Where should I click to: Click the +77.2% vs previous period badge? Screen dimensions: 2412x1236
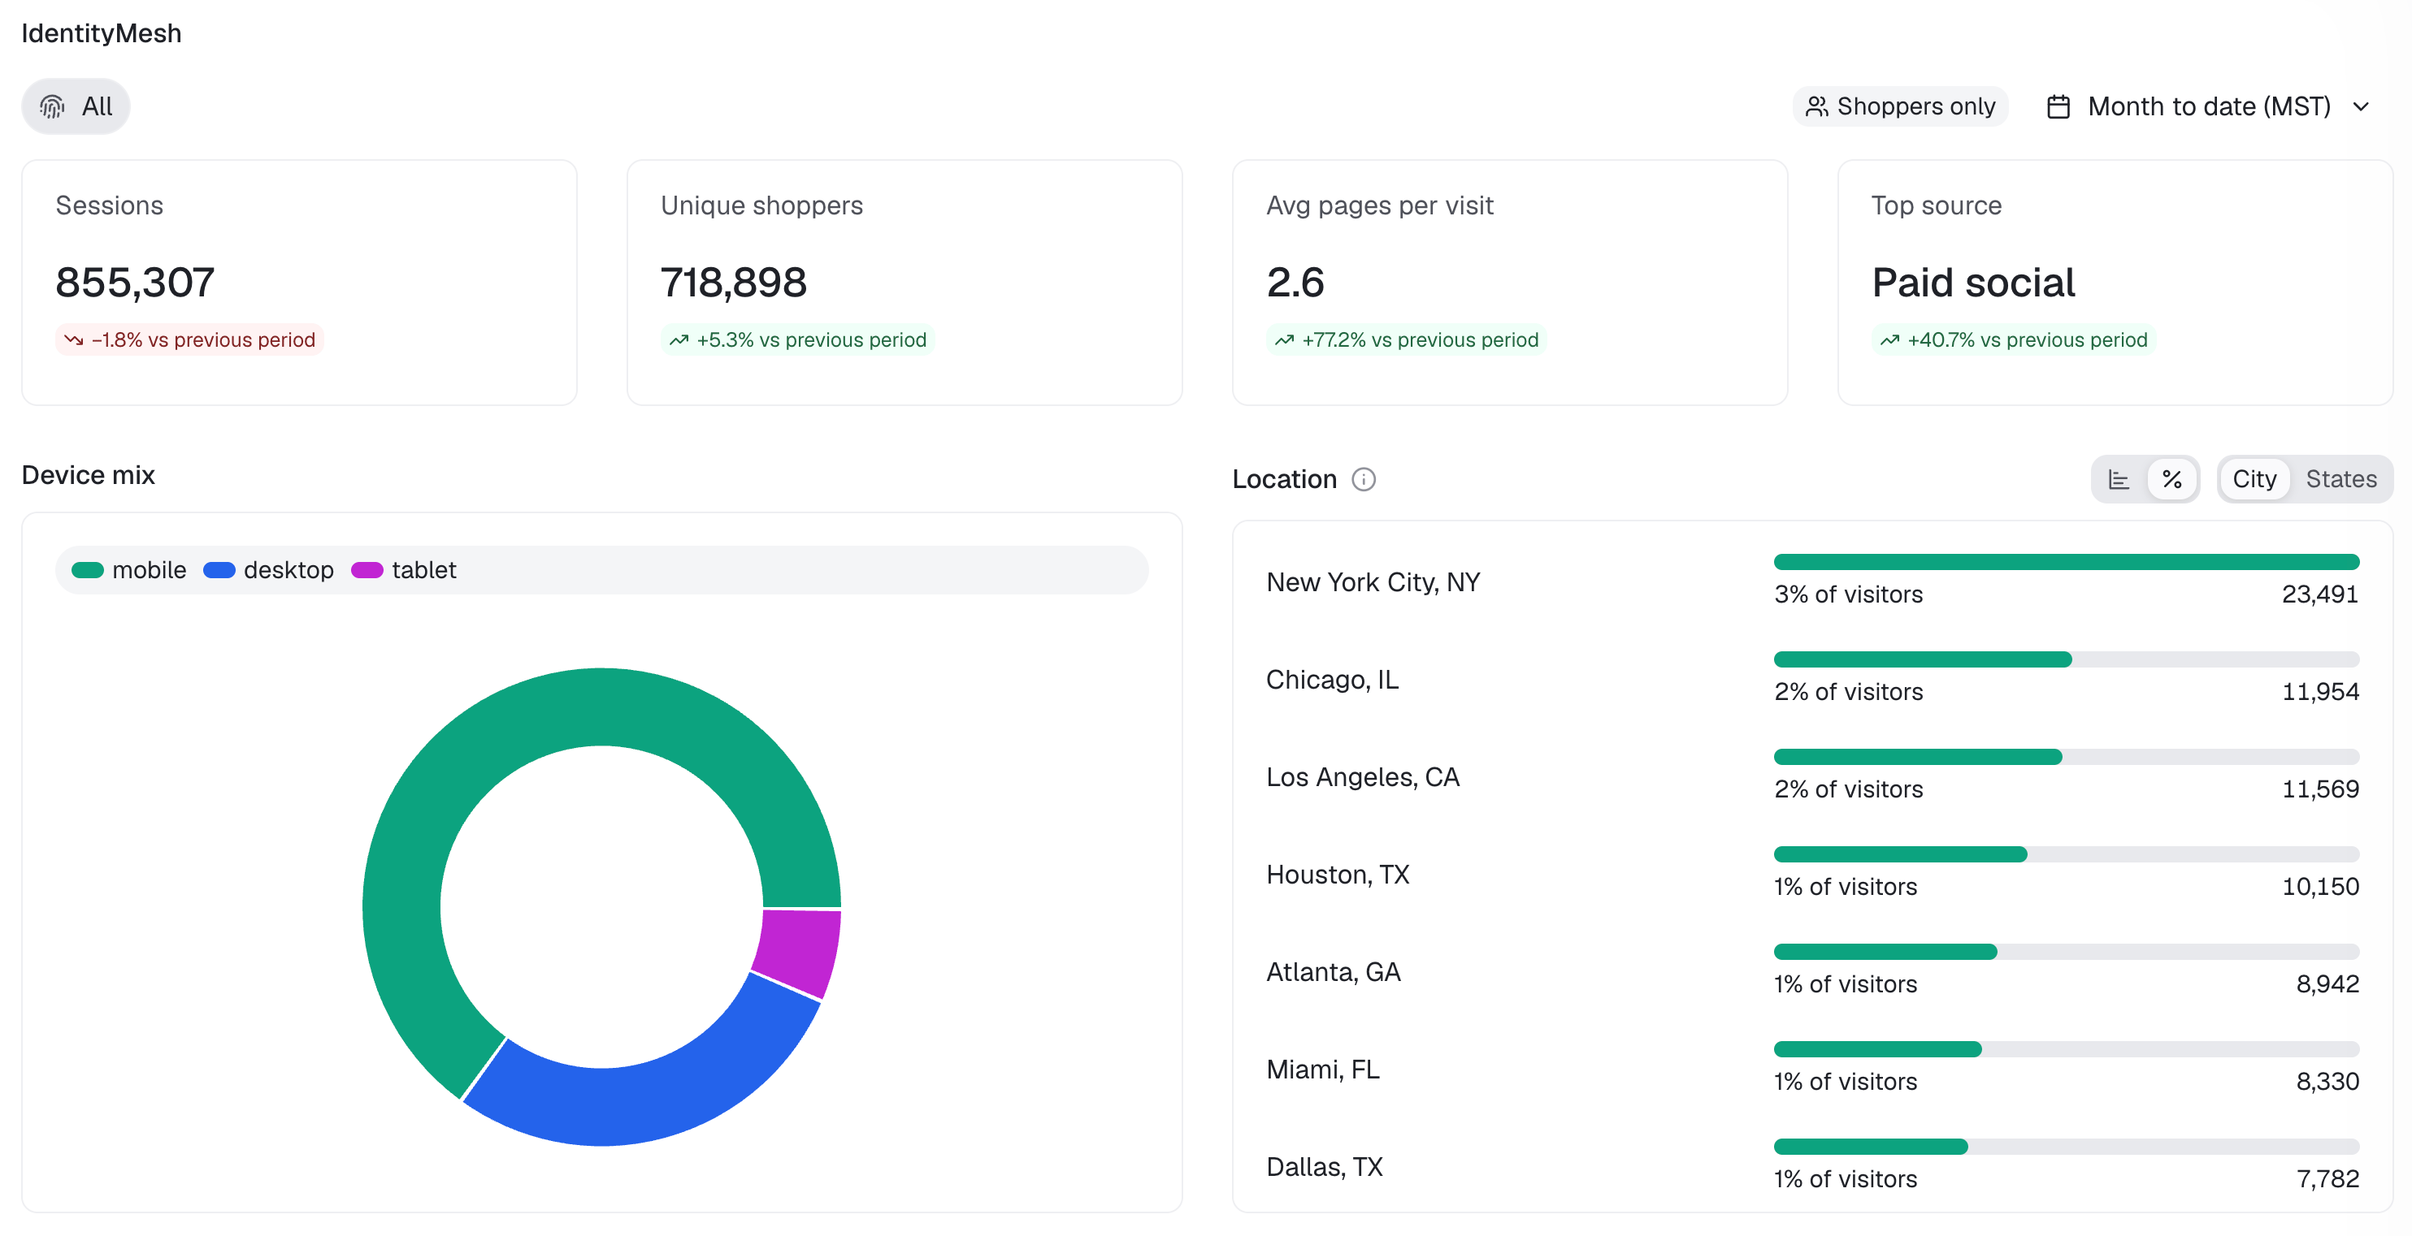coord(1407,339)
